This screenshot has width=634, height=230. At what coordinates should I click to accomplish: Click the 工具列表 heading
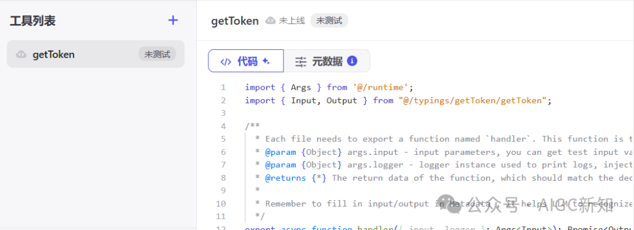33,21
